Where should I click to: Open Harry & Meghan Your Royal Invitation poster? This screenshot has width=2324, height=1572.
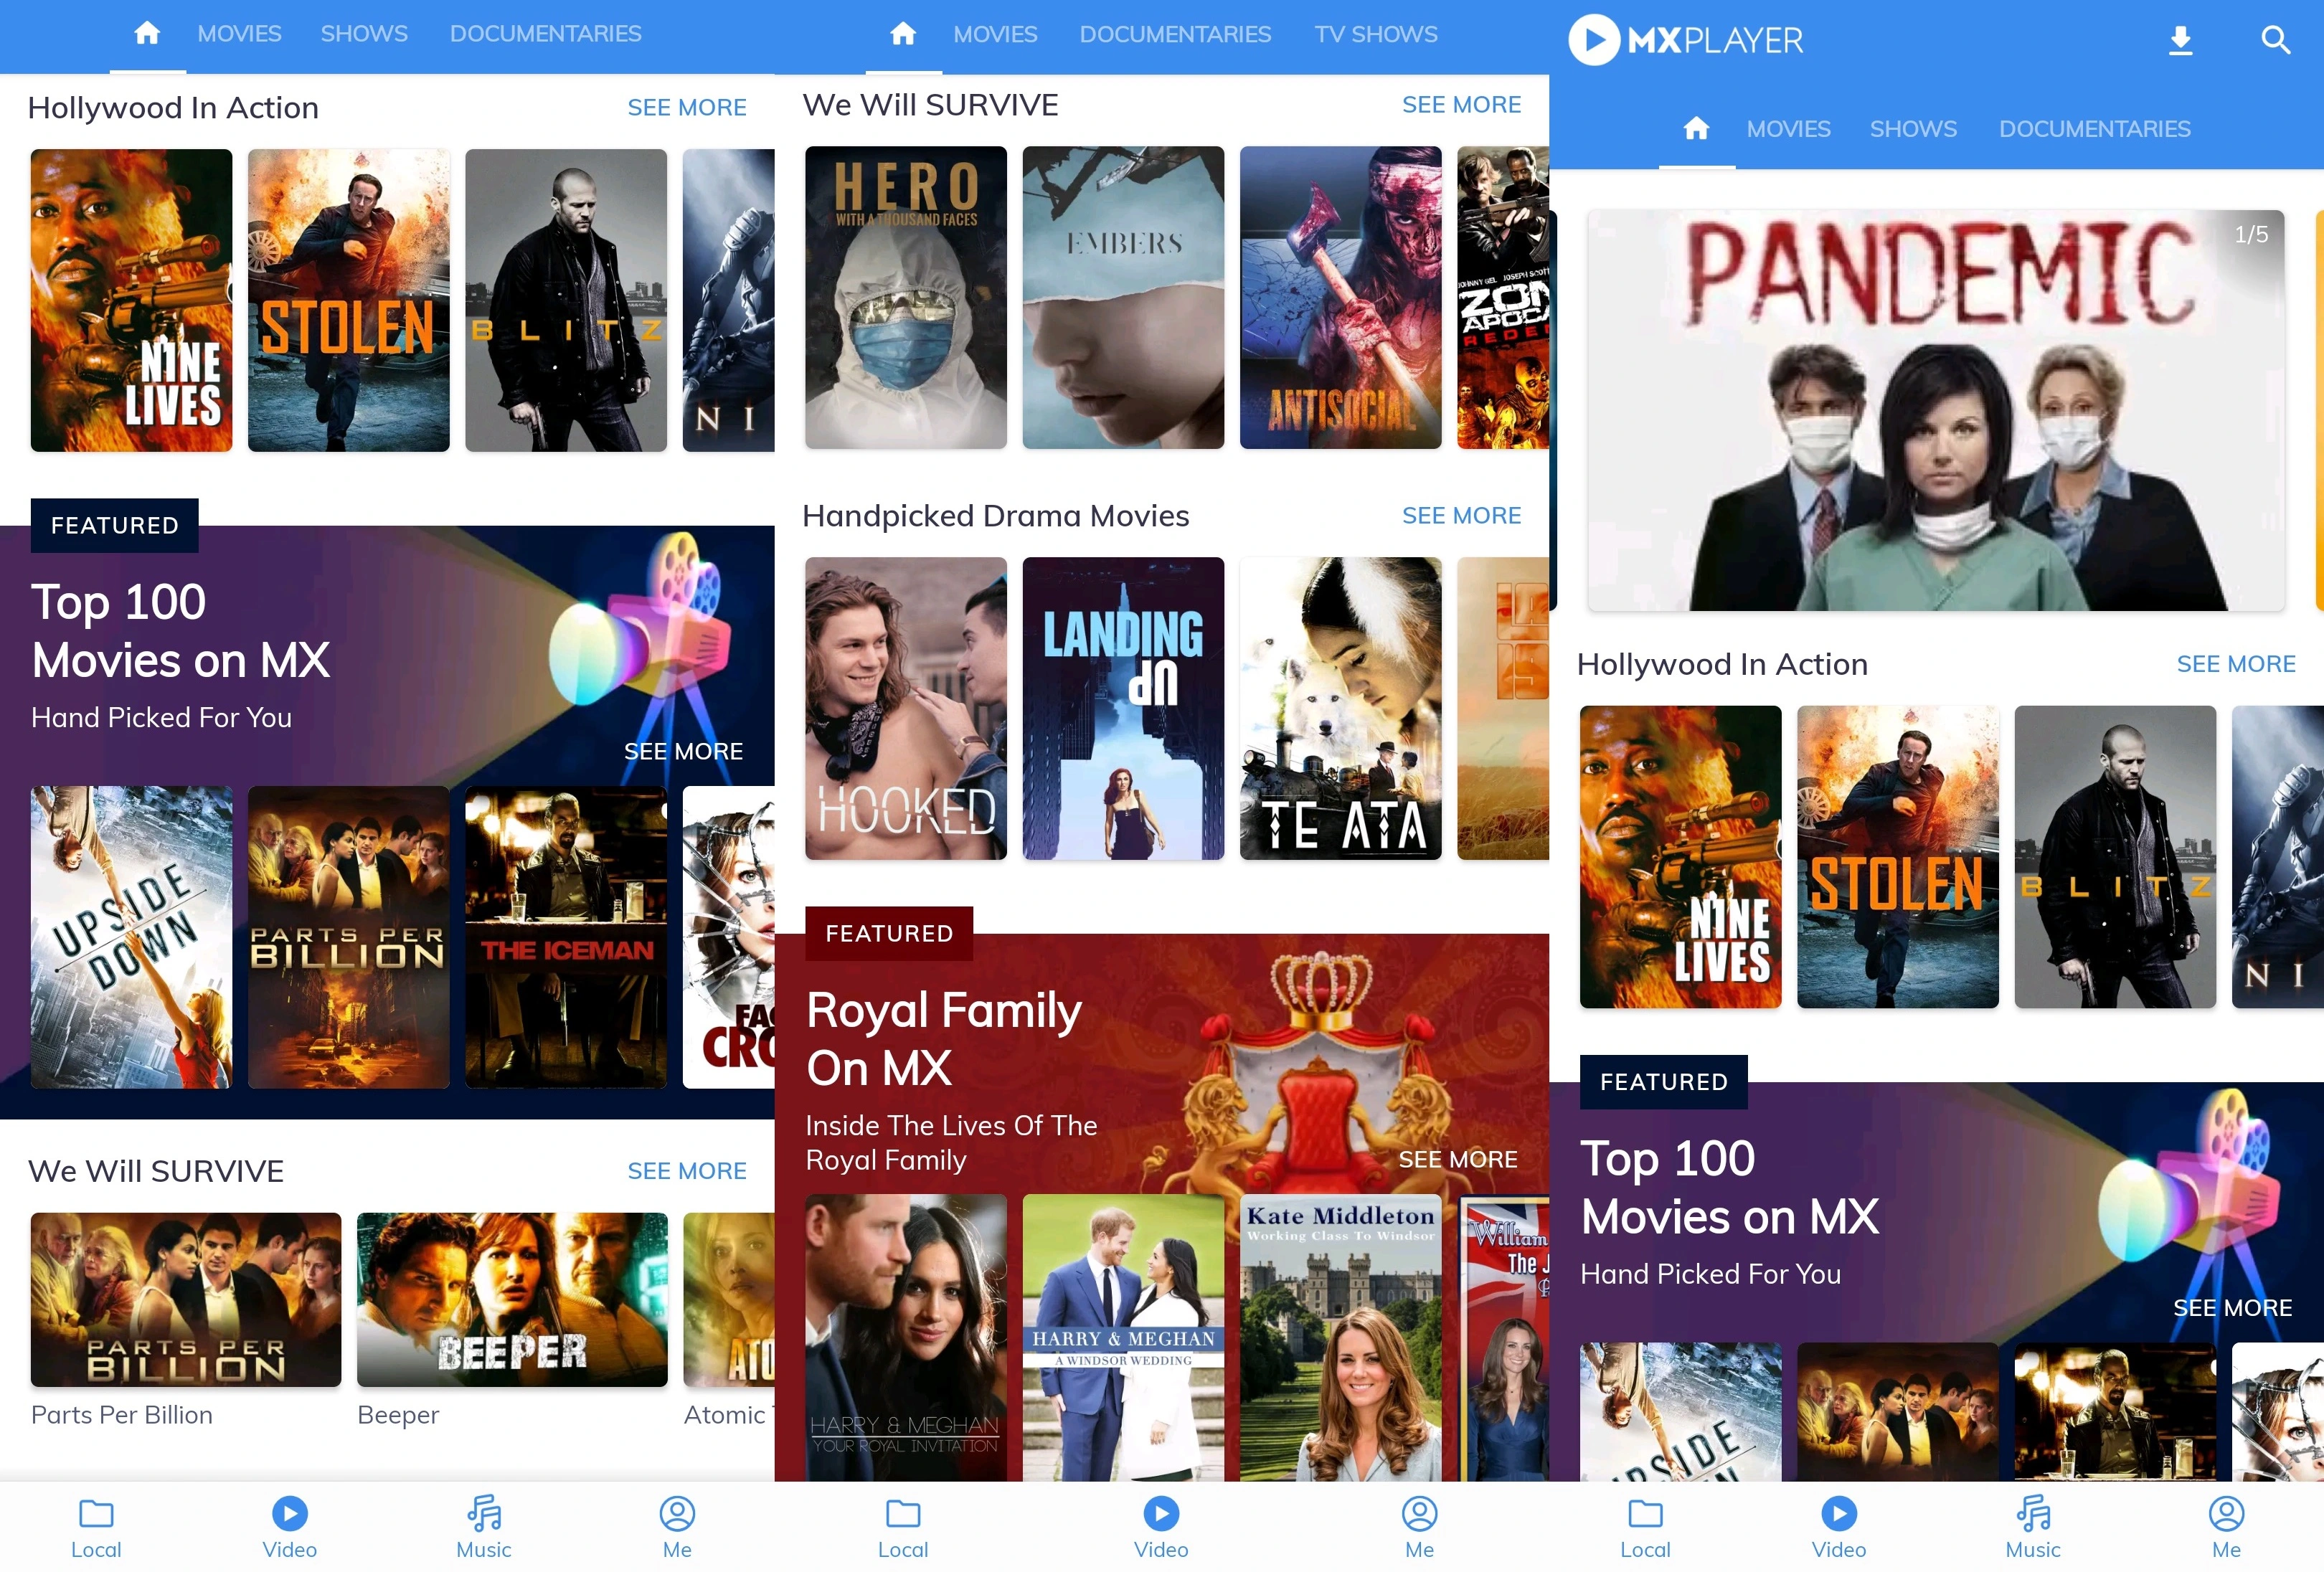(x=906, y=1338)
